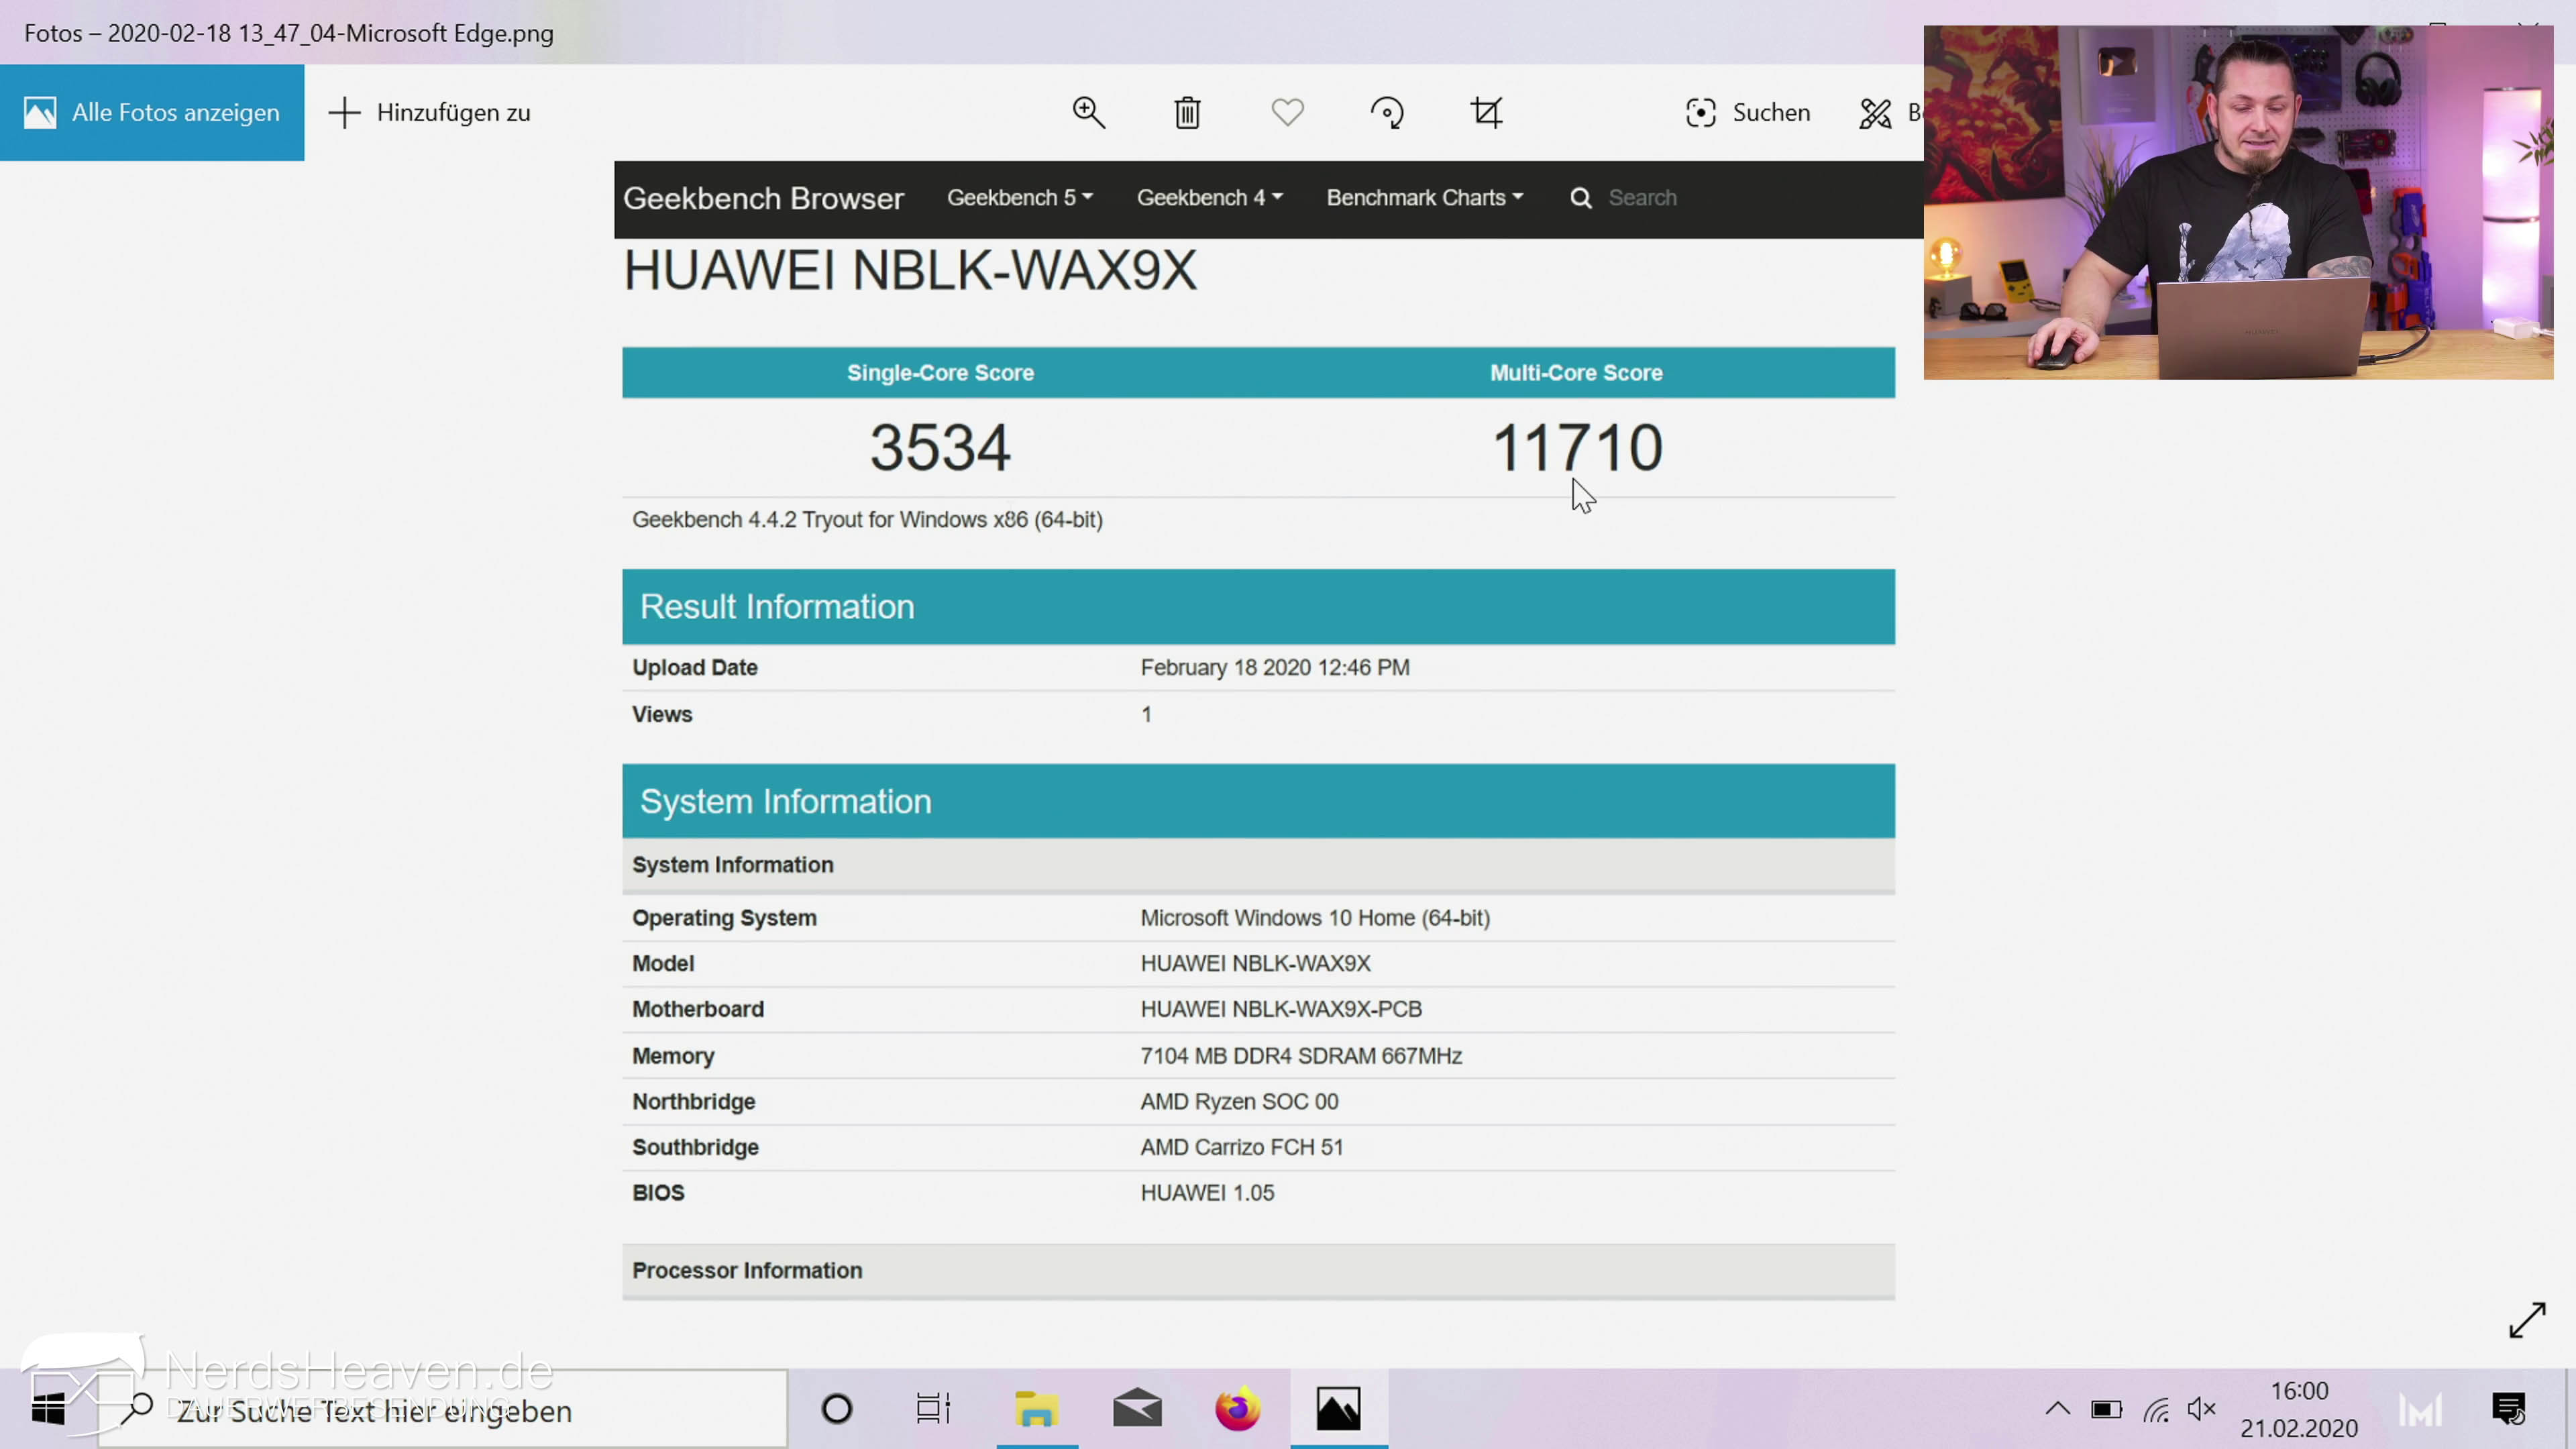
Task: Rotate the image using the rotate icon
Action: [1387, 112]
